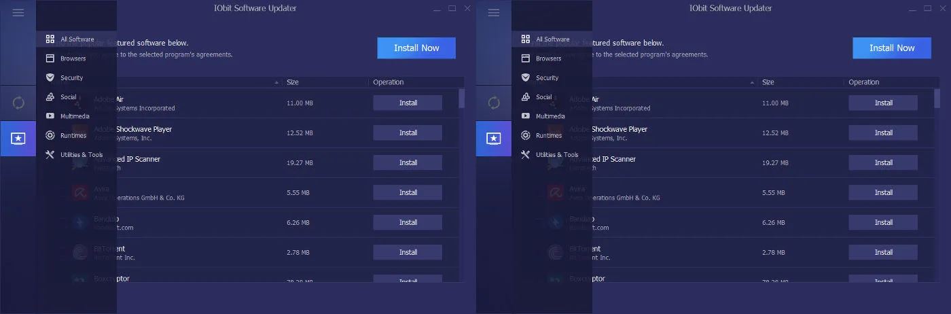Viewport: 951px width, 314px height.
Task: Minimize the left IObit Software Updater window
Action: [437, 9]
